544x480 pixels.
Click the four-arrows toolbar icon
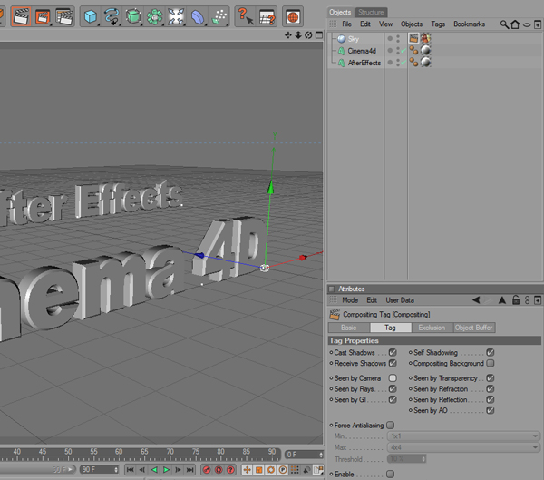(x=176, y=16)
